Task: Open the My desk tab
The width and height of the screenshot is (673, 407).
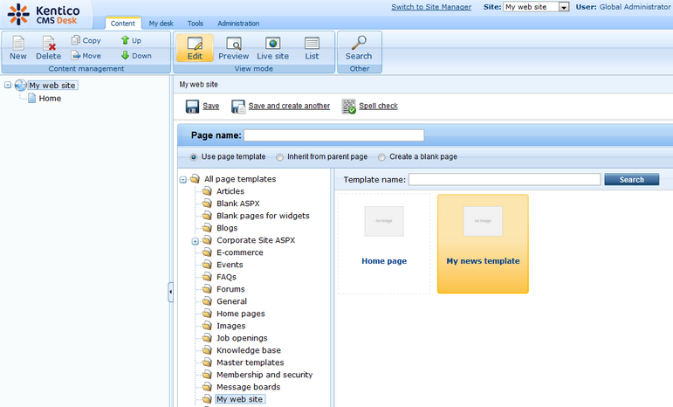Action: [161, 24]
